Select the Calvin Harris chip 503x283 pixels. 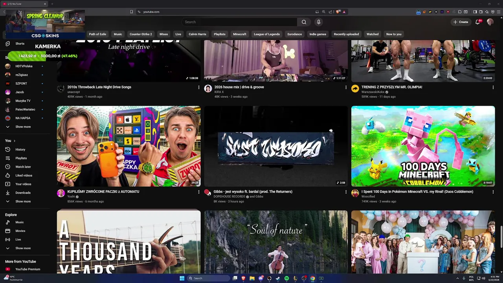[197, 34]
